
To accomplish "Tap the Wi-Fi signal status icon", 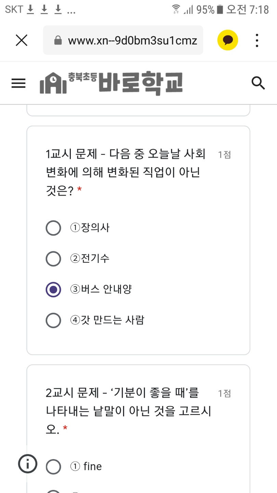I will (176, 10).
